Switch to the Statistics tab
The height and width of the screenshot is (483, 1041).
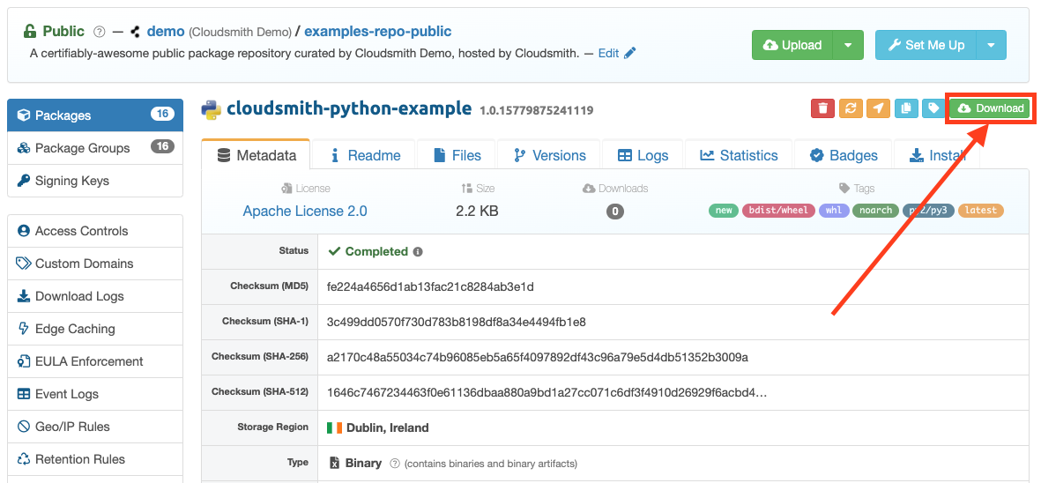pyautogui.click(x=739, y=155)
